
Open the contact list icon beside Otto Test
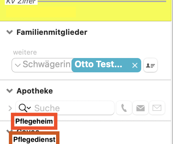point(150,65)
